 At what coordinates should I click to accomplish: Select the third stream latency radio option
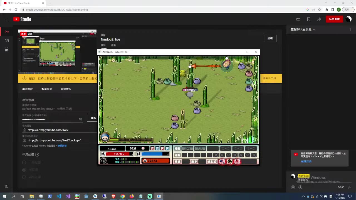24,177
